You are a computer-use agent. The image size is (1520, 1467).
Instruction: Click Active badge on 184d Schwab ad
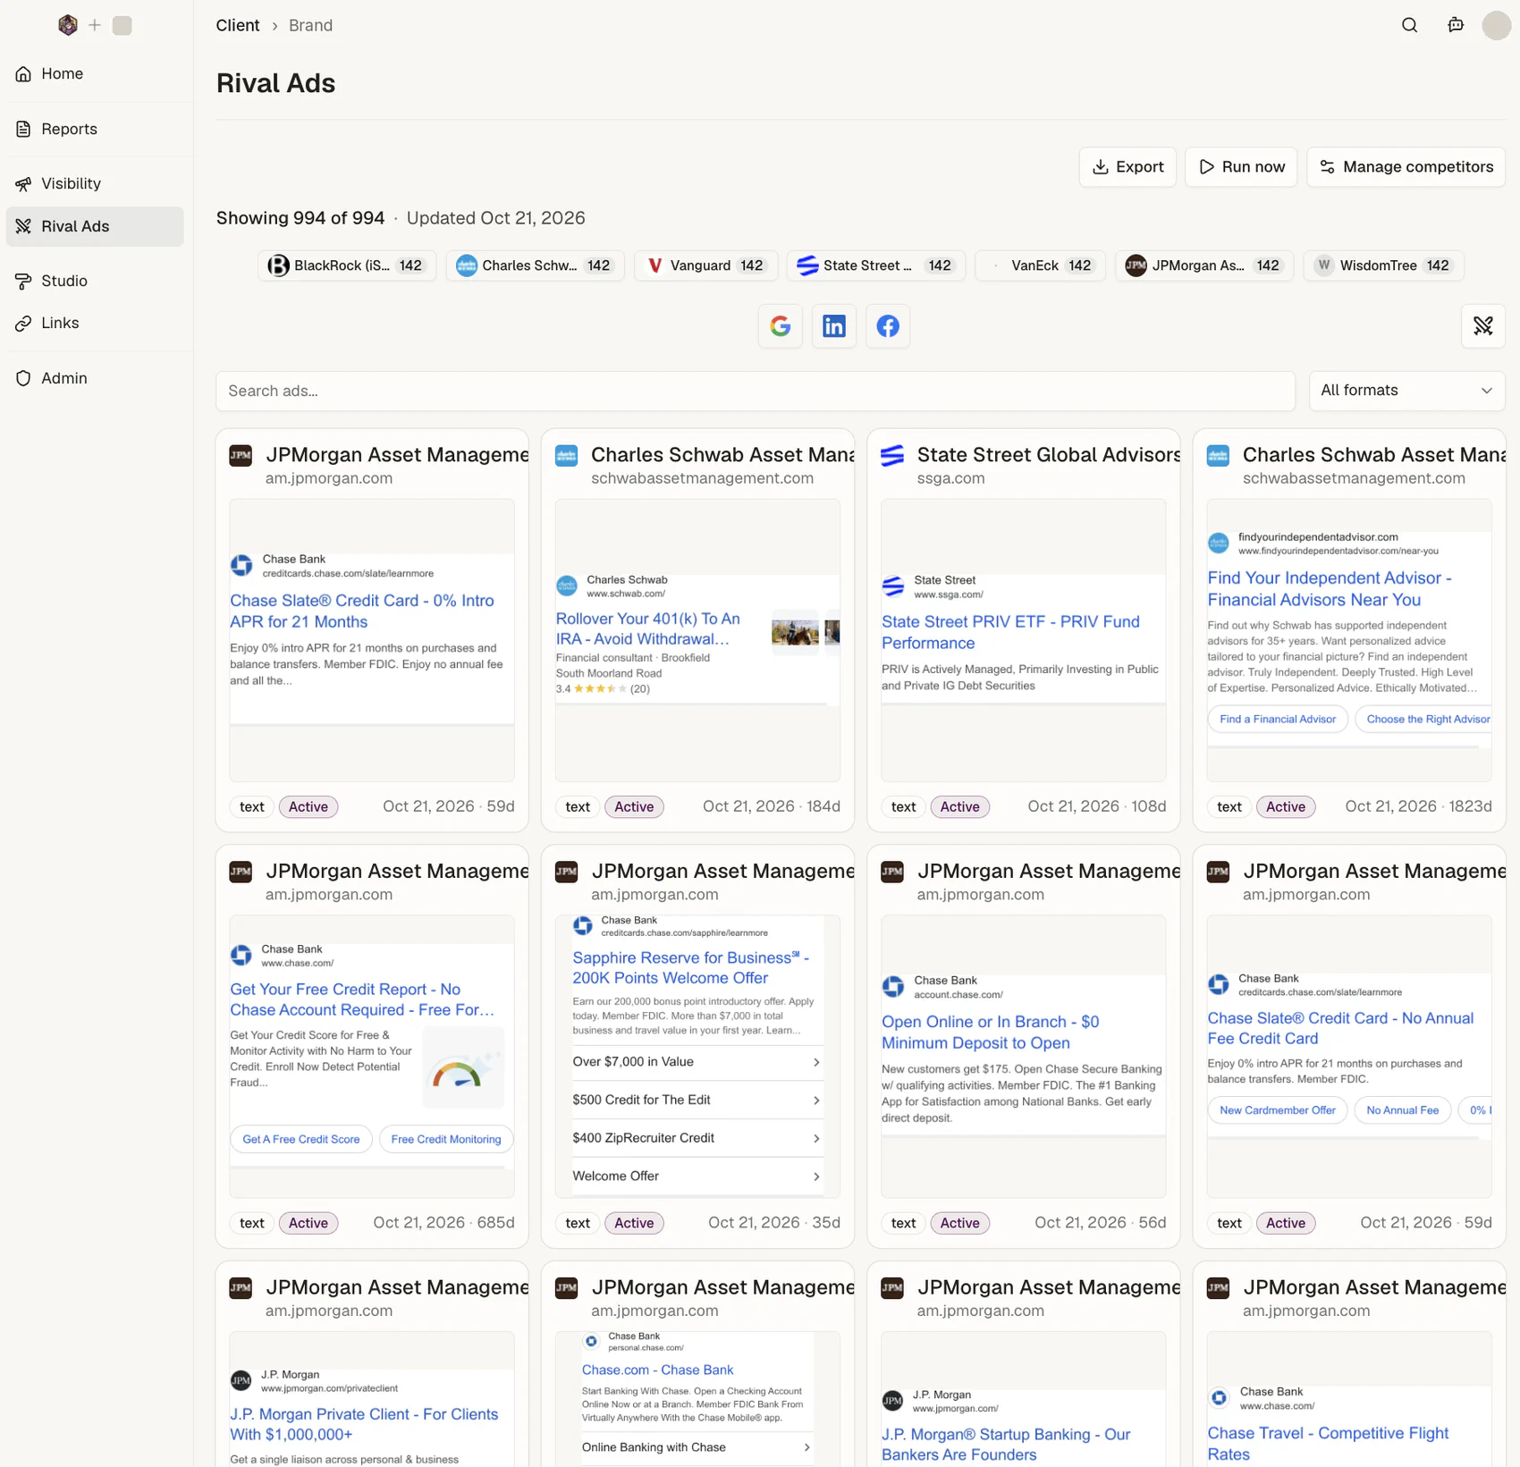click(x=634, y=806)
